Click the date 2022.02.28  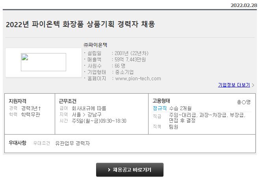(x=244, y=5)
